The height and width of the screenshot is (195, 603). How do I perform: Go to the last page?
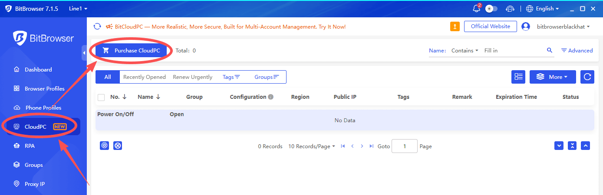(x=371, y=146)
